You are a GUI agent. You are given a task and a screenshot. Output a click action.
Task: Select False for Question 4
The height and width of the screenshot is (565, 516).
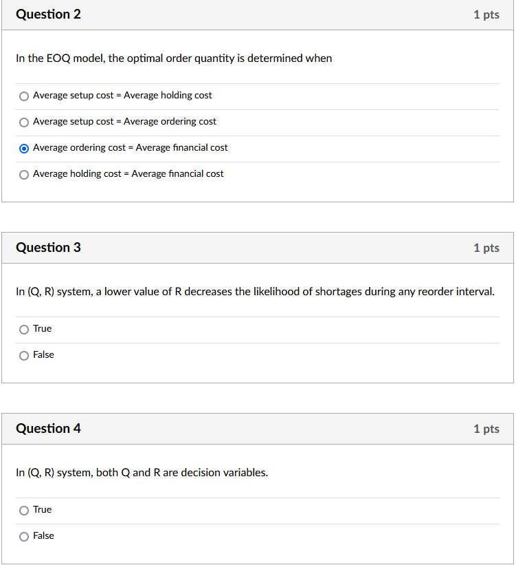click(x=24, y=537)
